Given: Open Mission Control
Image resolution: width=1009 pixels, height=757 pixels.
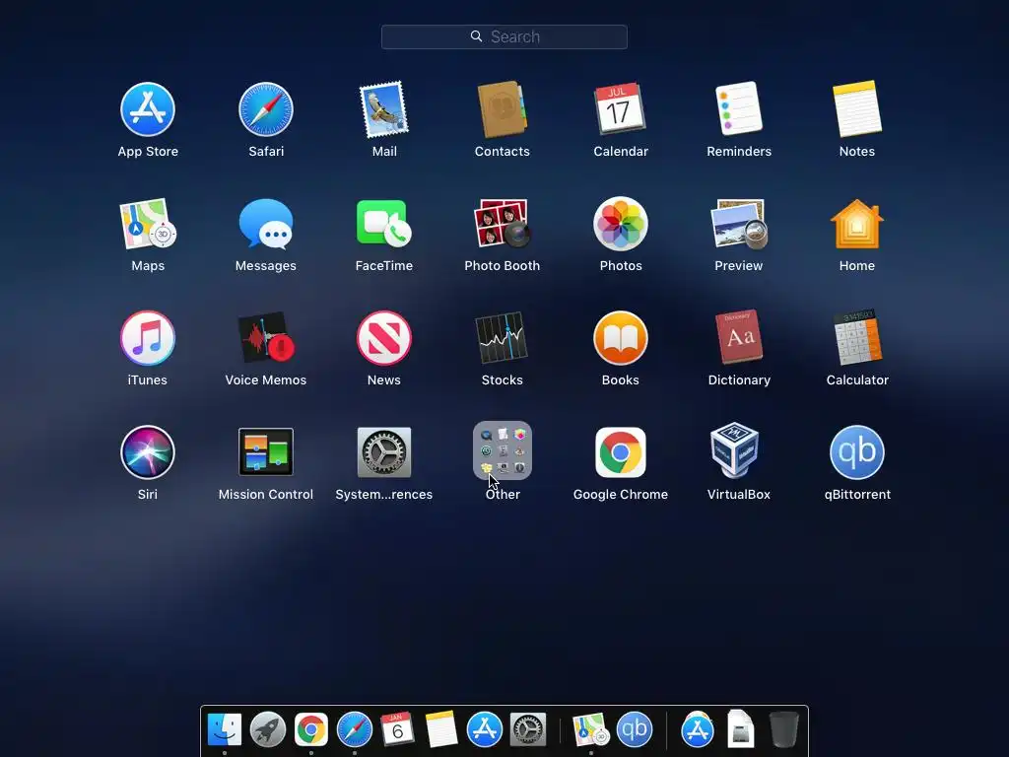Looking at the screenshot, I should pos(266,452).
